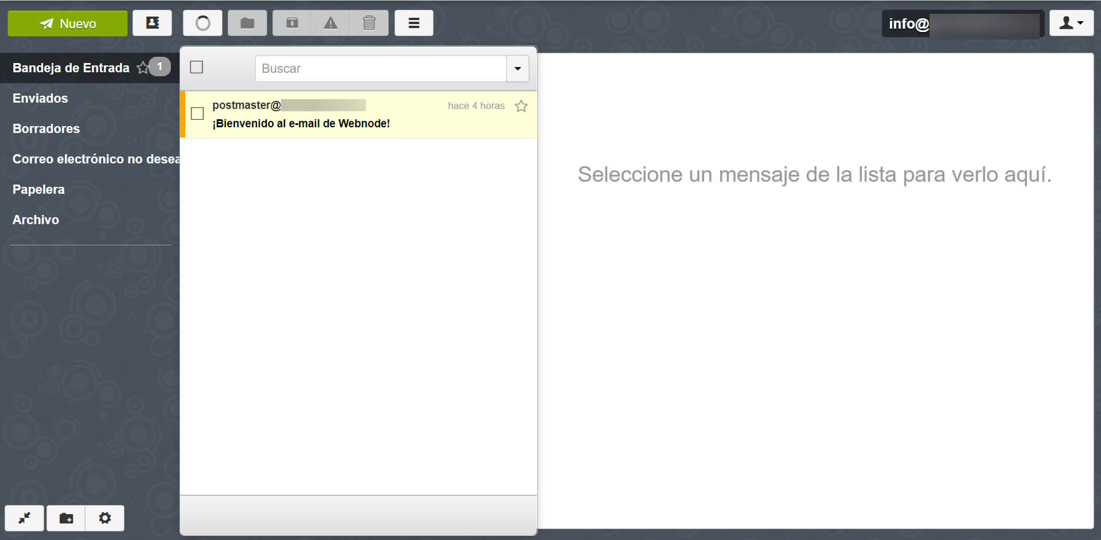Open the hamburger menu next to the trash

(x=414, y=23)
